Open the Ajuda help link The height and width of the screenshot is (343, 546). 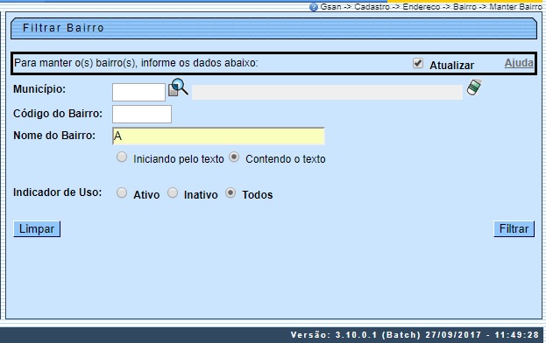[519, 63]
